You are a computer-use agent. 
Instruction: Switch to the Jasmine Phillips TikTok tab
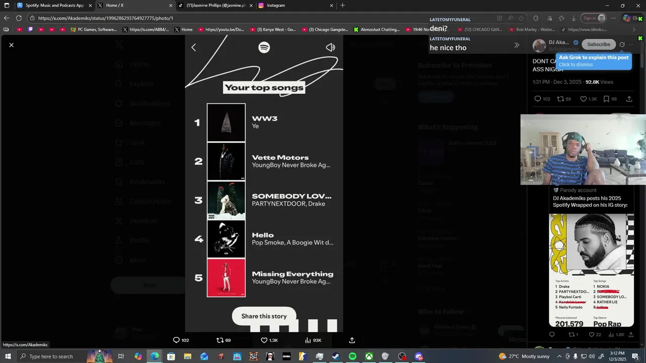point(214,6)
